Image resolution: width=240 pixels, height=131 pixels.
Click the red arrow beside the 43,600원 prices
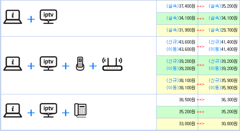click(x=201, y=46)
